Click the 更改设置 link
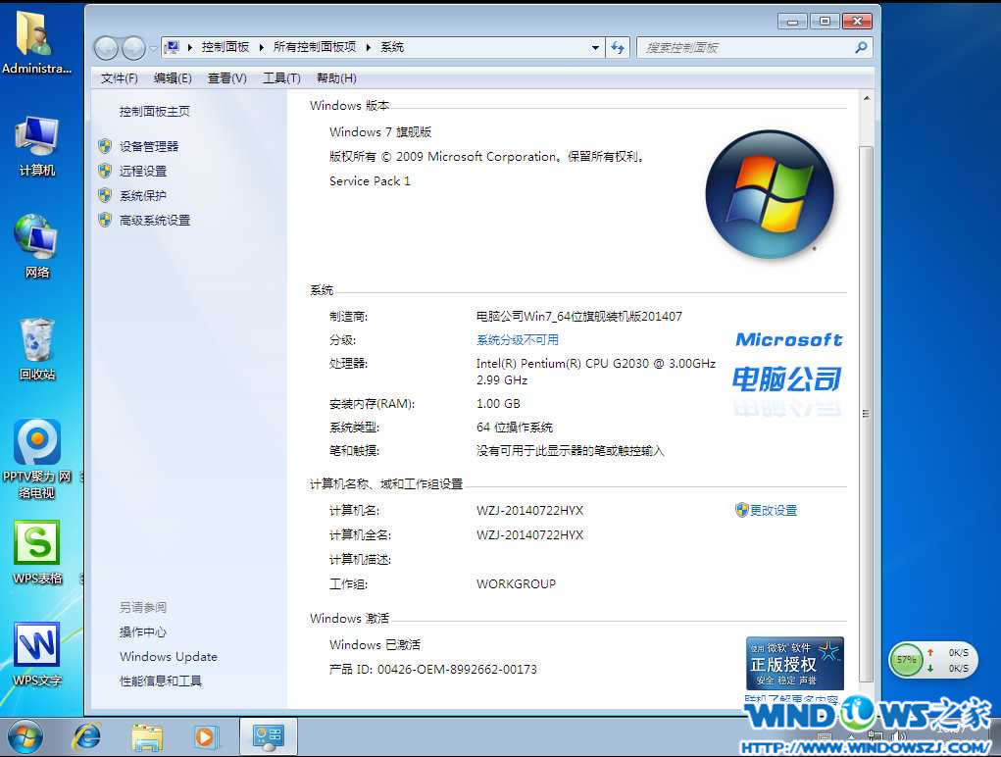The width and height of the screenshot is (1001, 757). pyautogui.click(x=773, y=510)
